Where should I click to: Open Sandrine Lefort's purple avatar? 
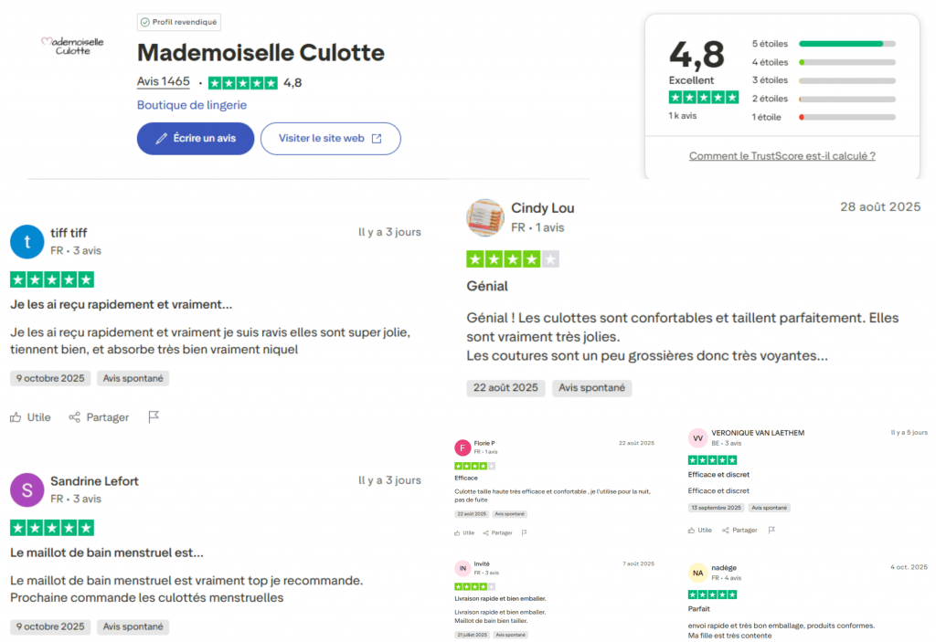click(x=27, y=489)
